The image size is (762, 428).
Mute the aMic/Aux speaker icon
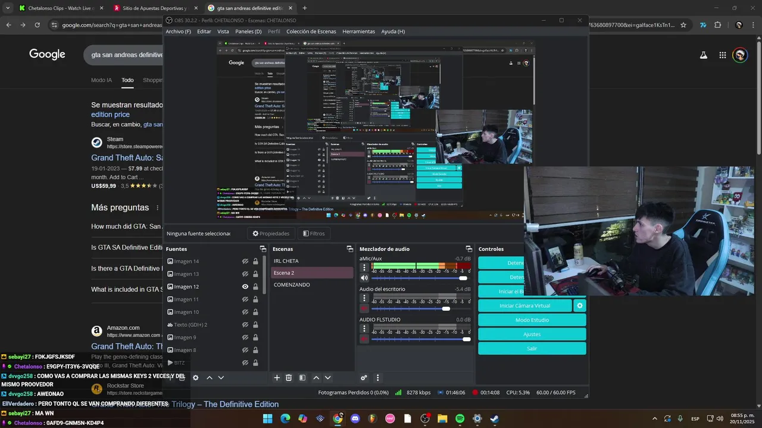coord(364,278)
